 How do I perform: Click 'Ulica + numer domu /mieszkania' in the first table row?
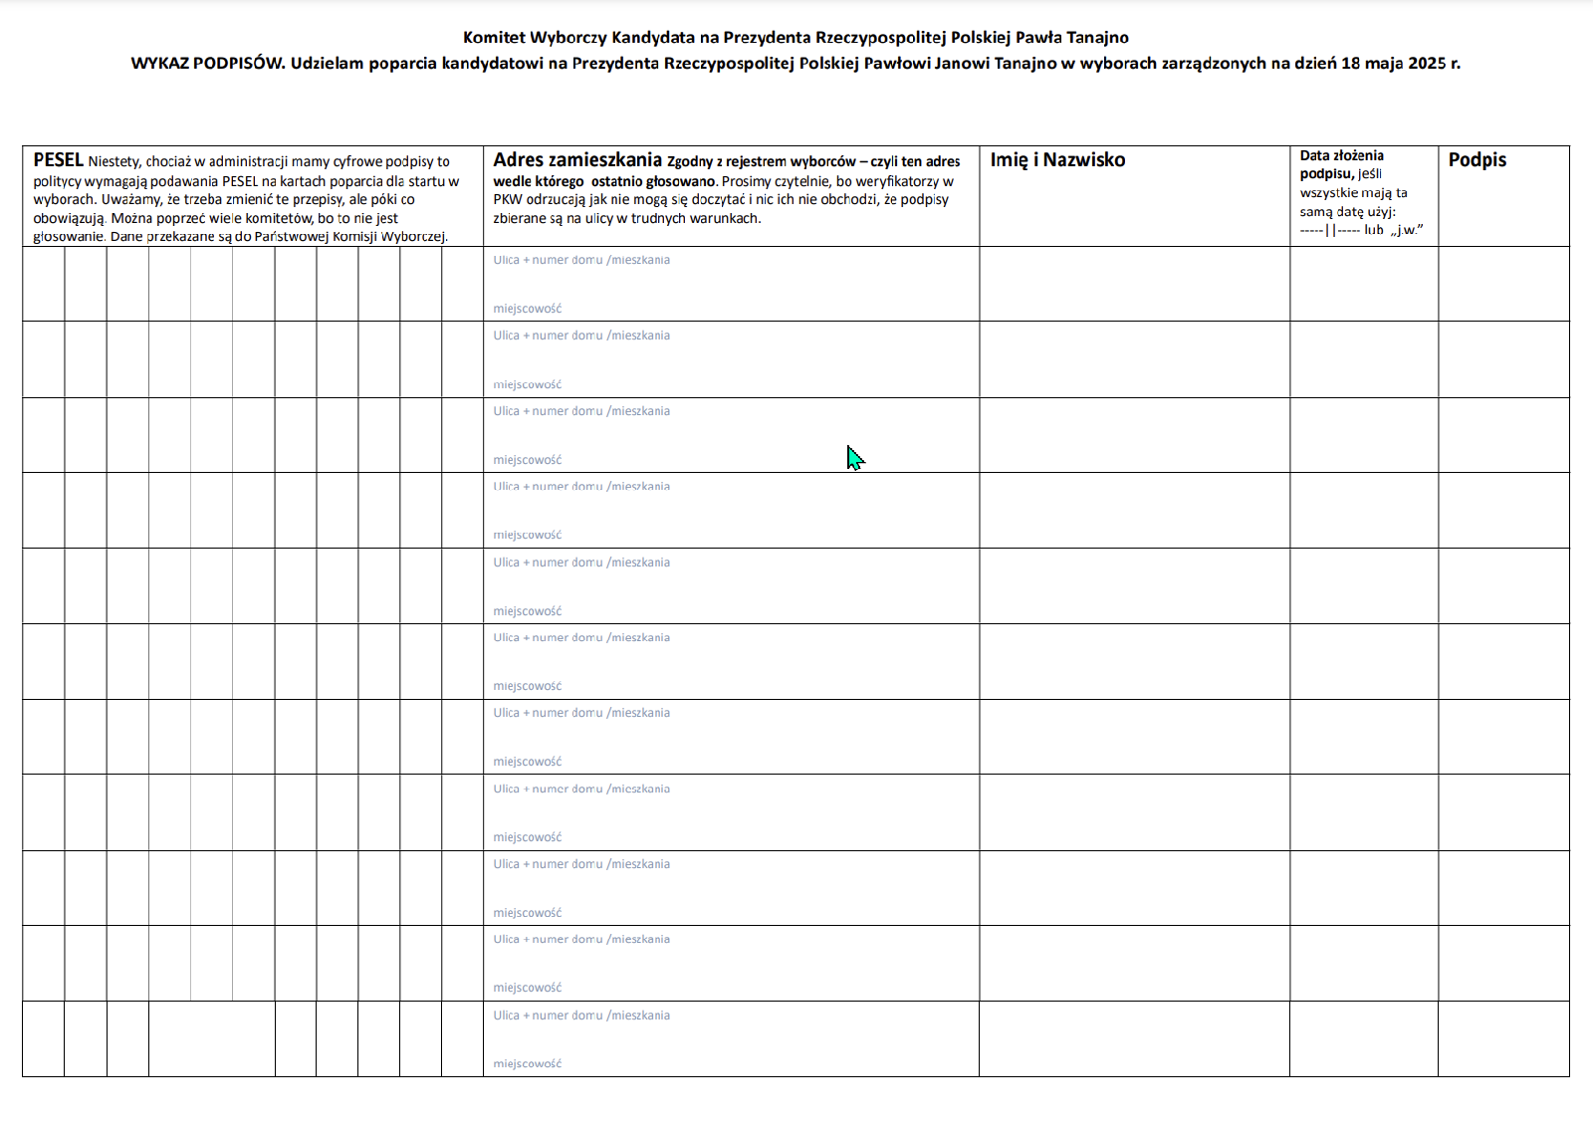click(581, 260)
